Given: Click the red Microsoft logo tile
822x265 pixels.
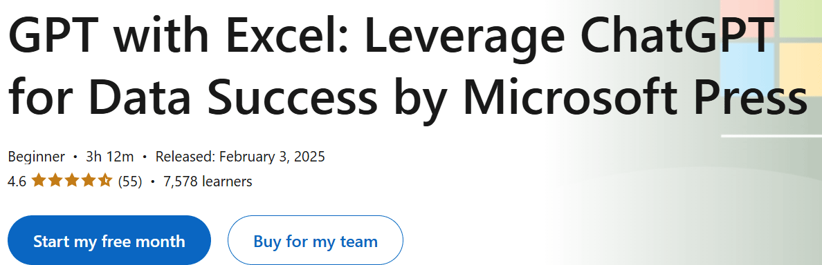Looking at the screenshot, I should point(747,18).
